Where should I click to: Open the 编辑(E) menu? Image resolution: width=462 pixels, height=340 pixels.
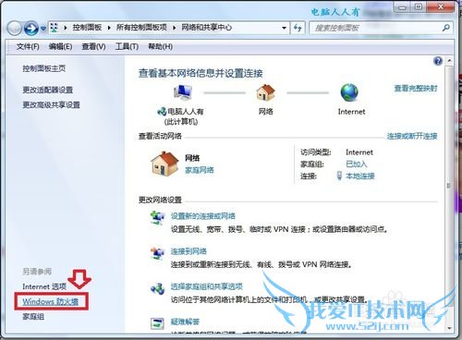[60, 46]
